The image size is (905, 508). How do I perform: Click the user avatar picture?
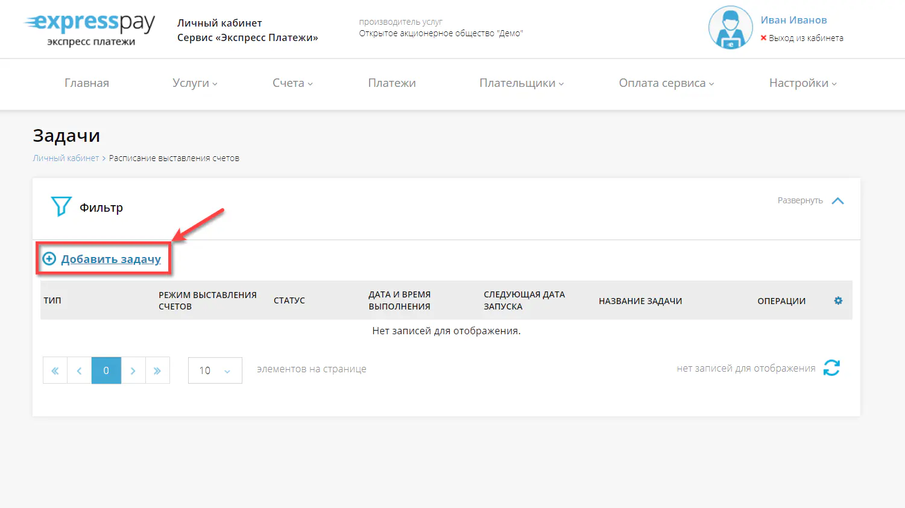click(x=730, y=27)
